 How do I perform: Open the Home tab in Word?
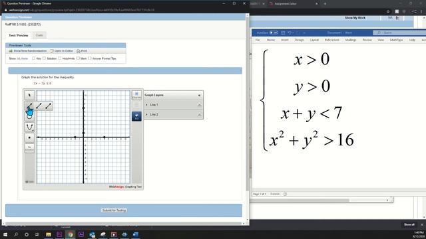[x=271, y=40]
